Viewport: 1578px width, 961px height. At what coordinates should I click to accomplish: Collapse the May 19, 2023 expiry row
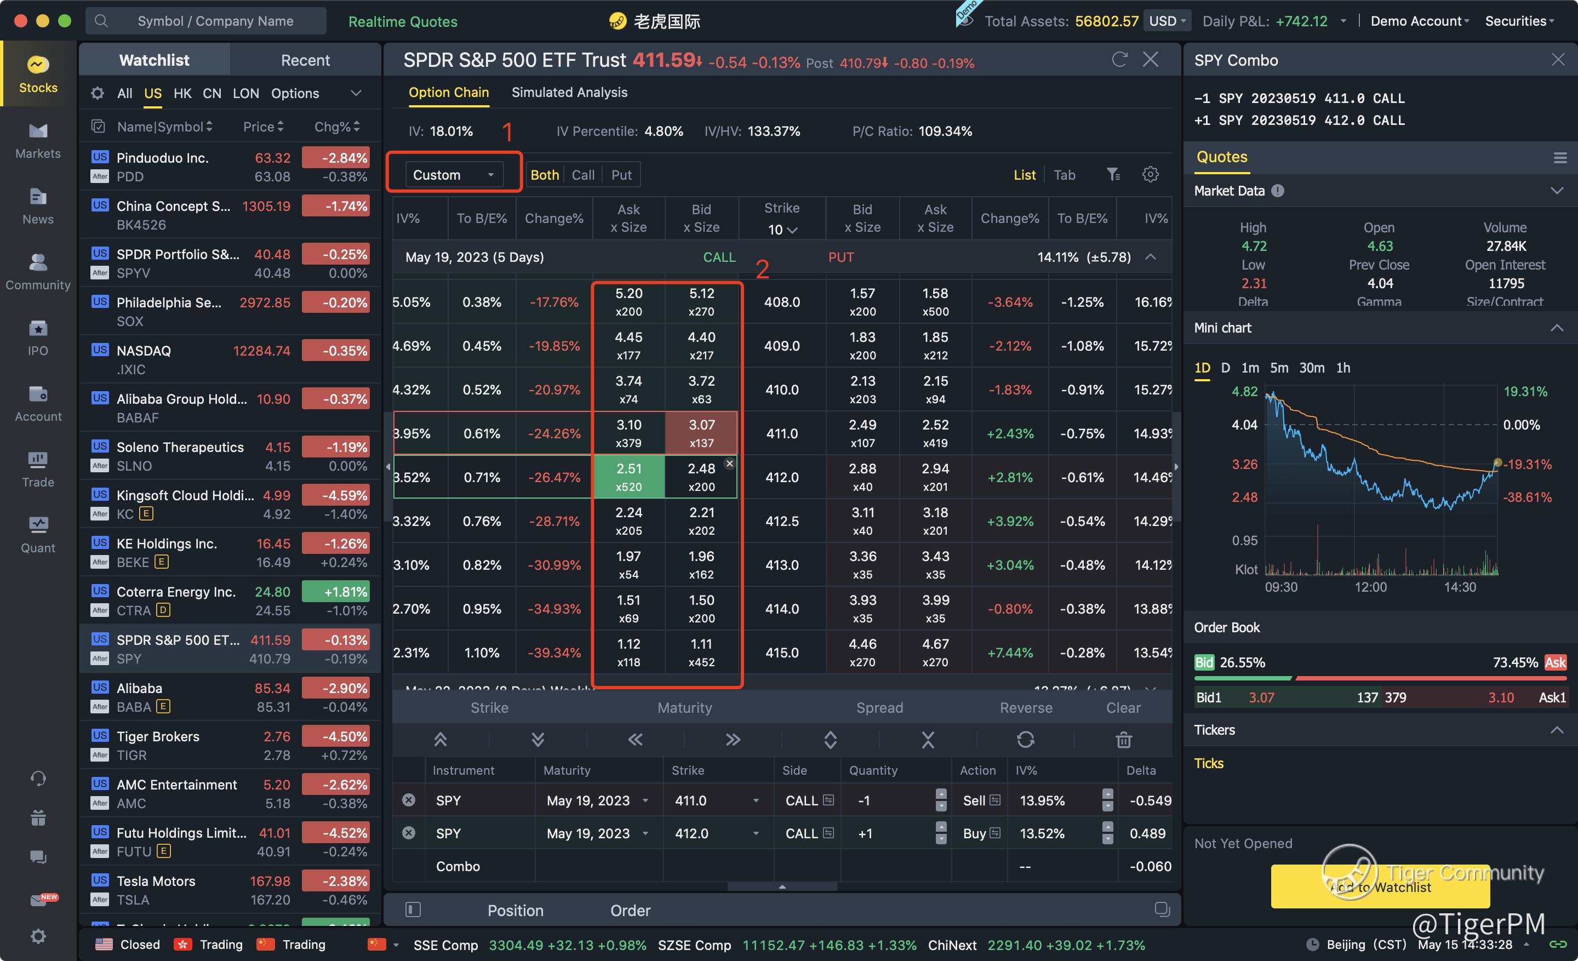1151,257
